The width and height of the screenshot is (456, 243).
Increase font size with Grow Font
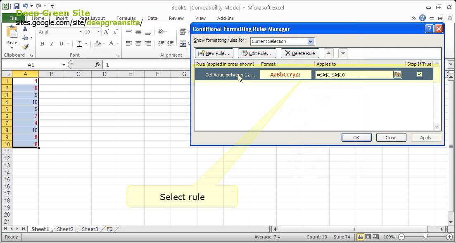coord(107,32)
